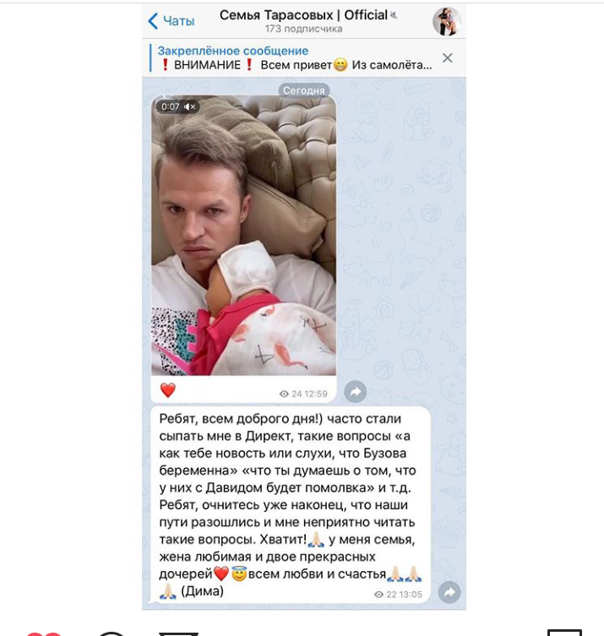
Task: Click the text message bubble starting Ребят
Action: pos(291,505)
